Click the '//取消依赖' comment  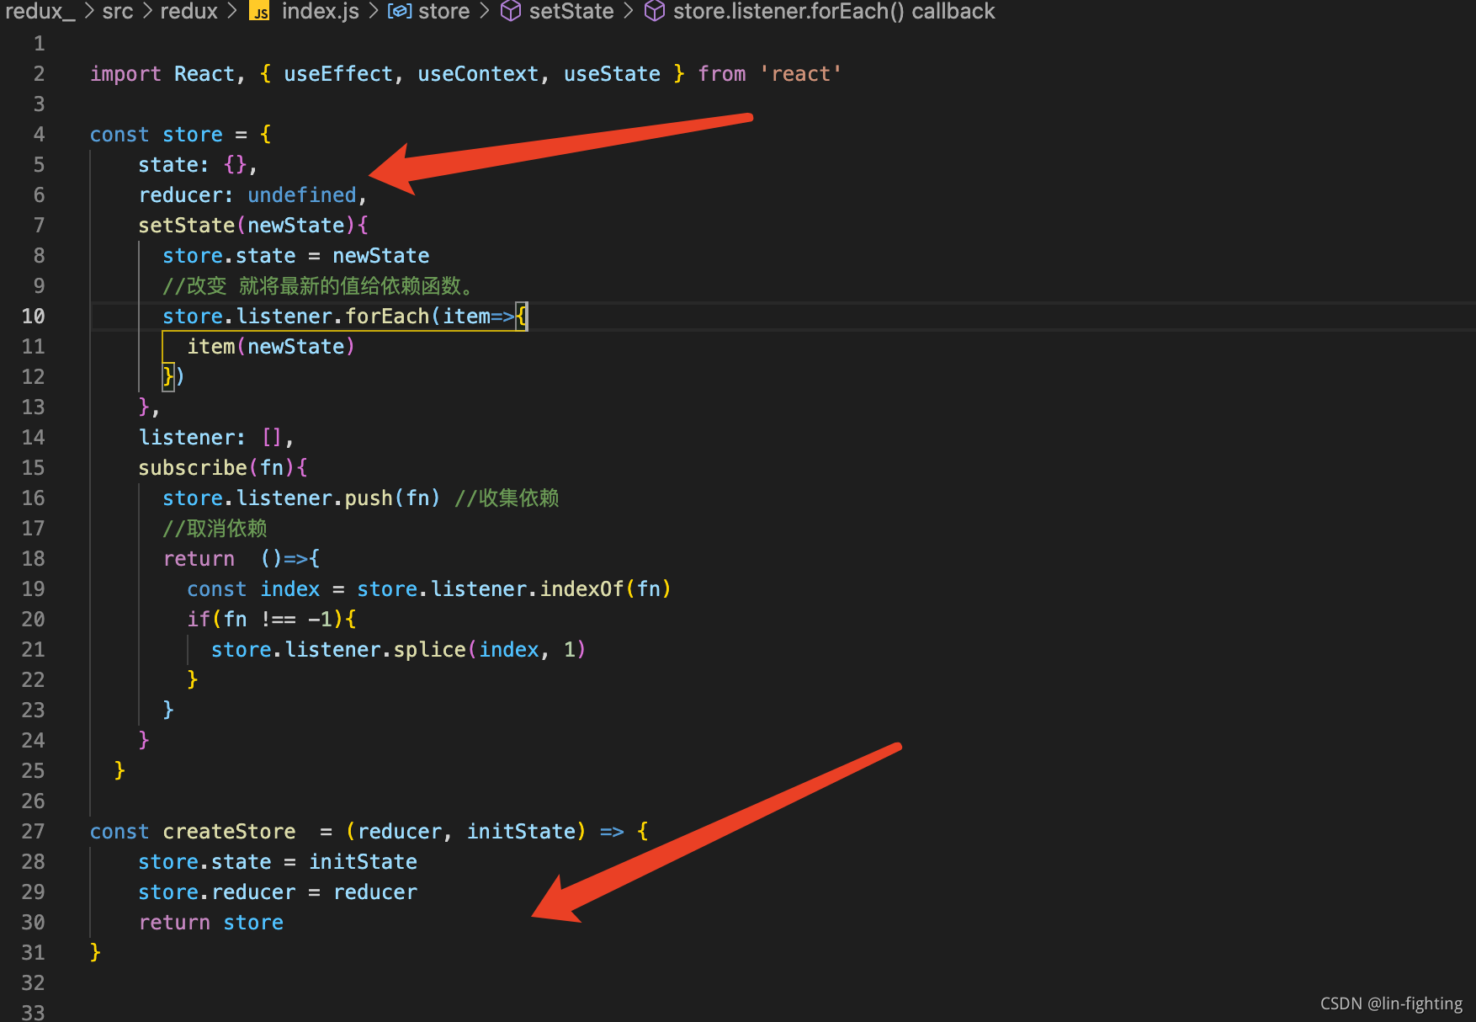(x=215, y=529)
